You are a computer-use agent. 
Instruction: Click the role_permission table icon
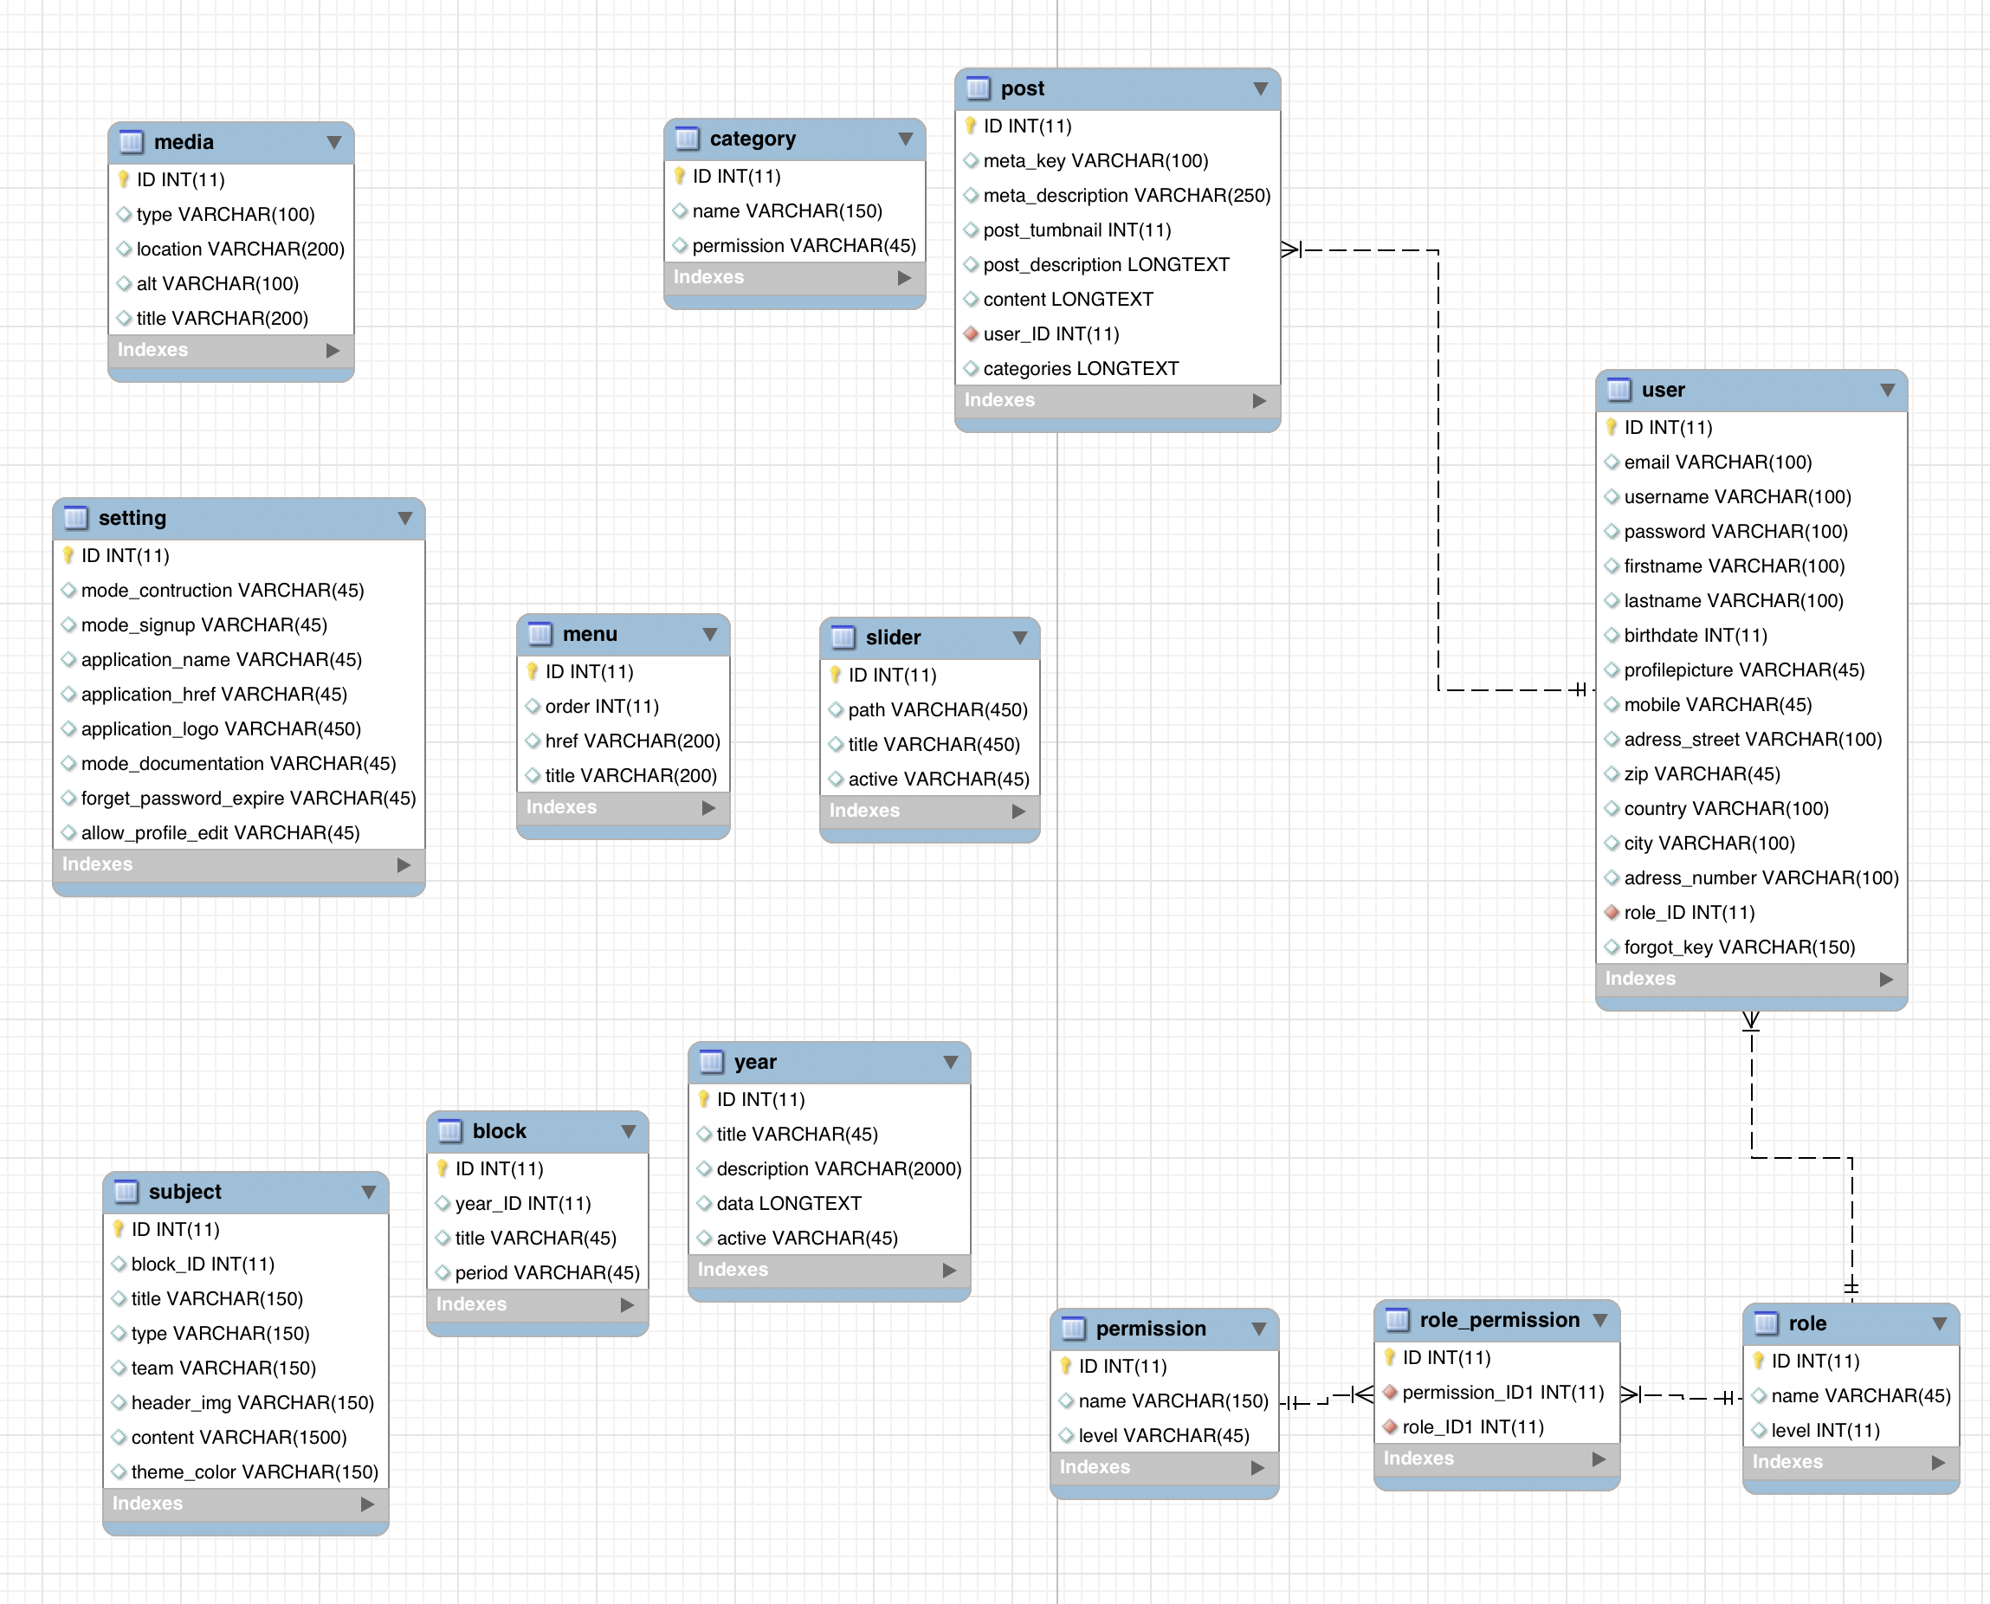click(1397, 1319)
